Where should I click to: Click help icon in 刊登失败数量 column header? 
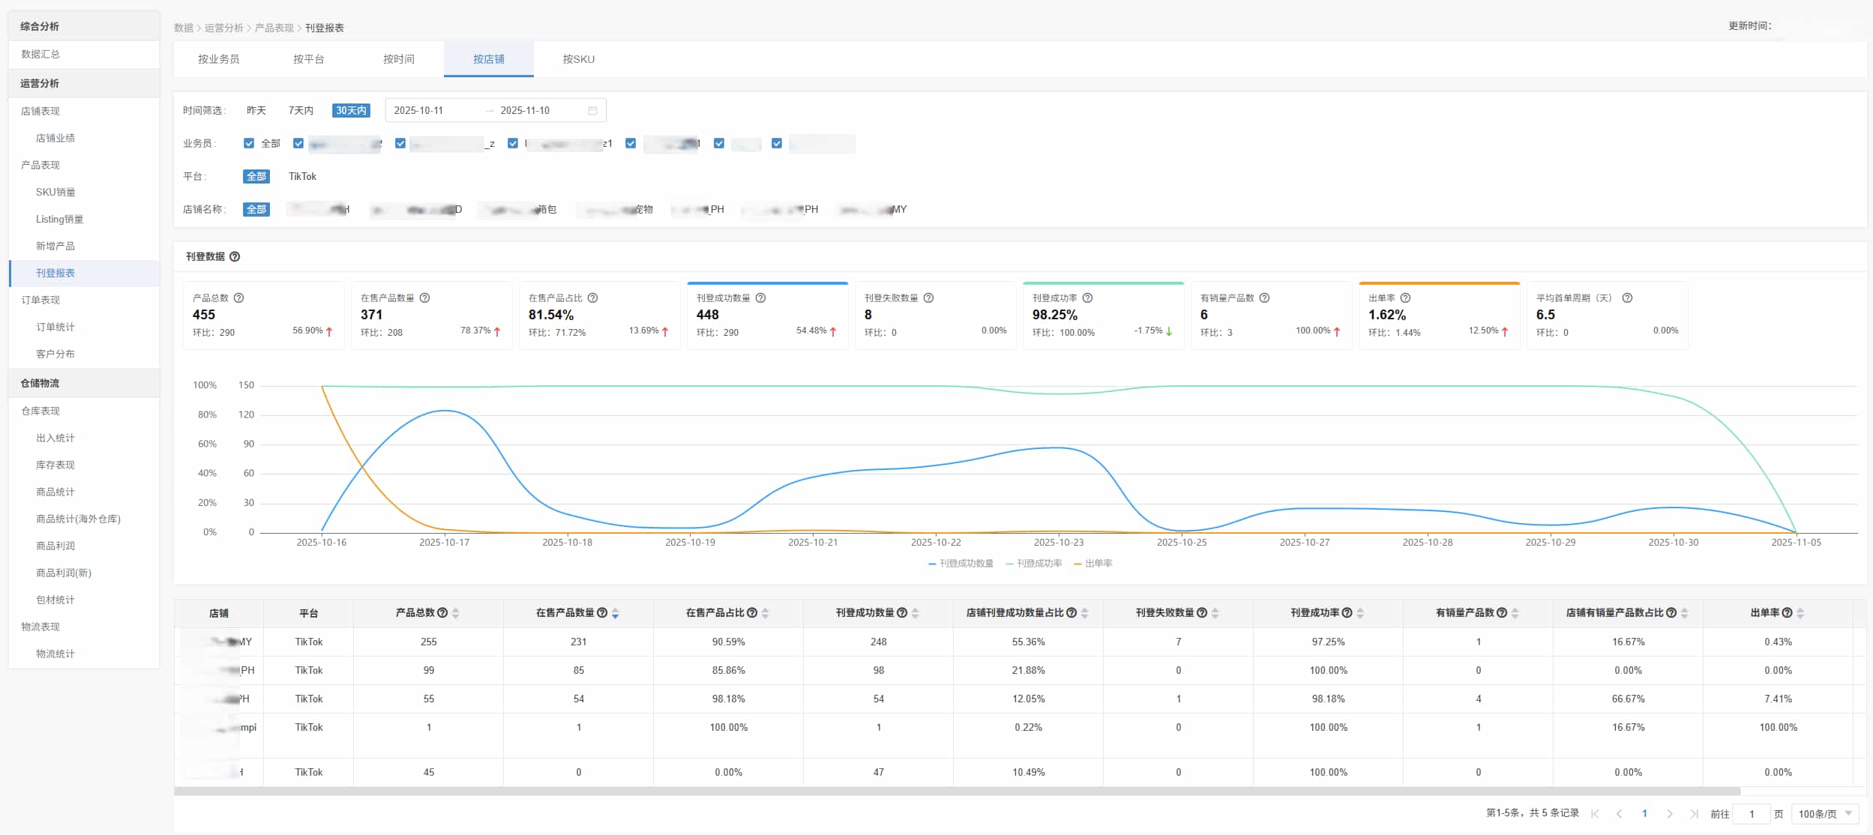pos(1202,613)
